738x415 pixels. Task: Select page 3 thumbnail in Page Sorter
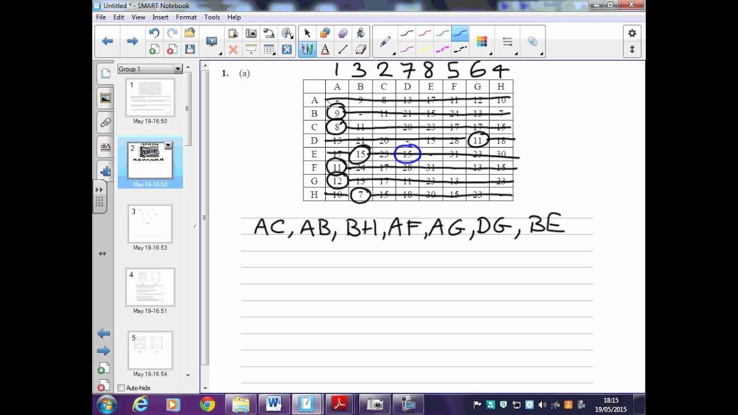[x=150, y=224]
